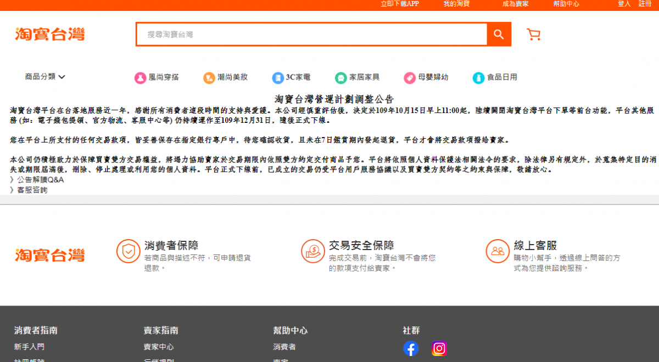659x362 pixels.
Task: Click 消費者 under 幫助中心 footer
Action: 284,347
